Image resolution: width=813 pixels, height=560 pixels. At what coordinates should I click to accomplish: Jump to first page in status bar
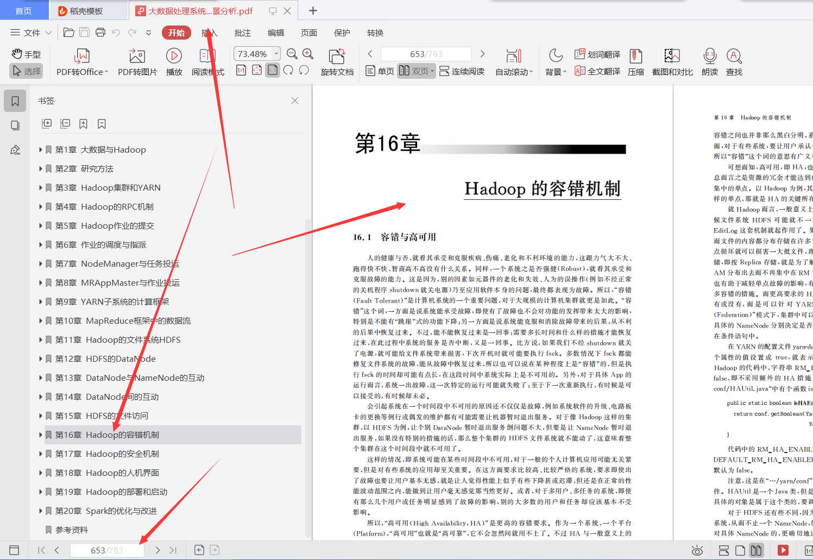coord(41,550)
